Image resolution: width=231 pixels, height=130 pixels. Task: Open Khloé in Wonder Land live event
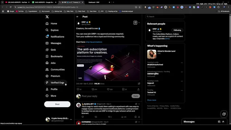[x=165, y=54]
